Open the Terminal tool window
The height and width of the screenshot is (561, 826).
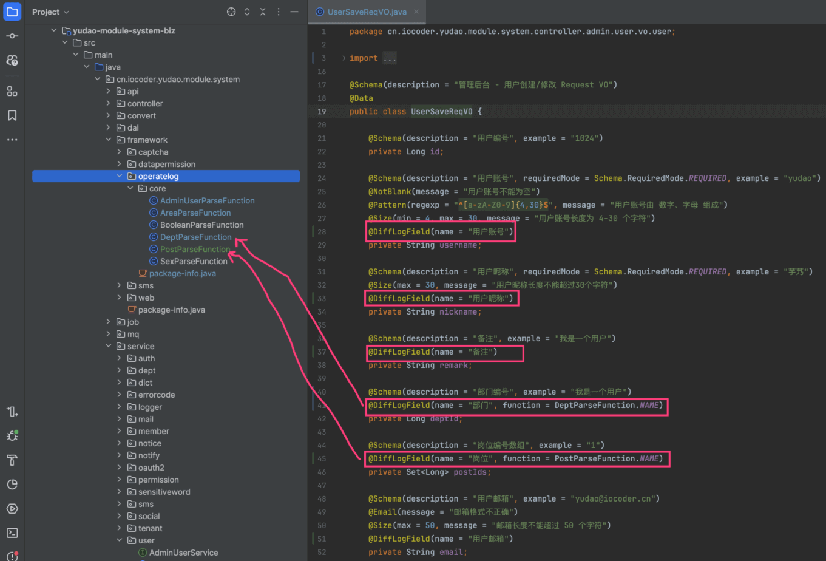click(x=12, y=532)
